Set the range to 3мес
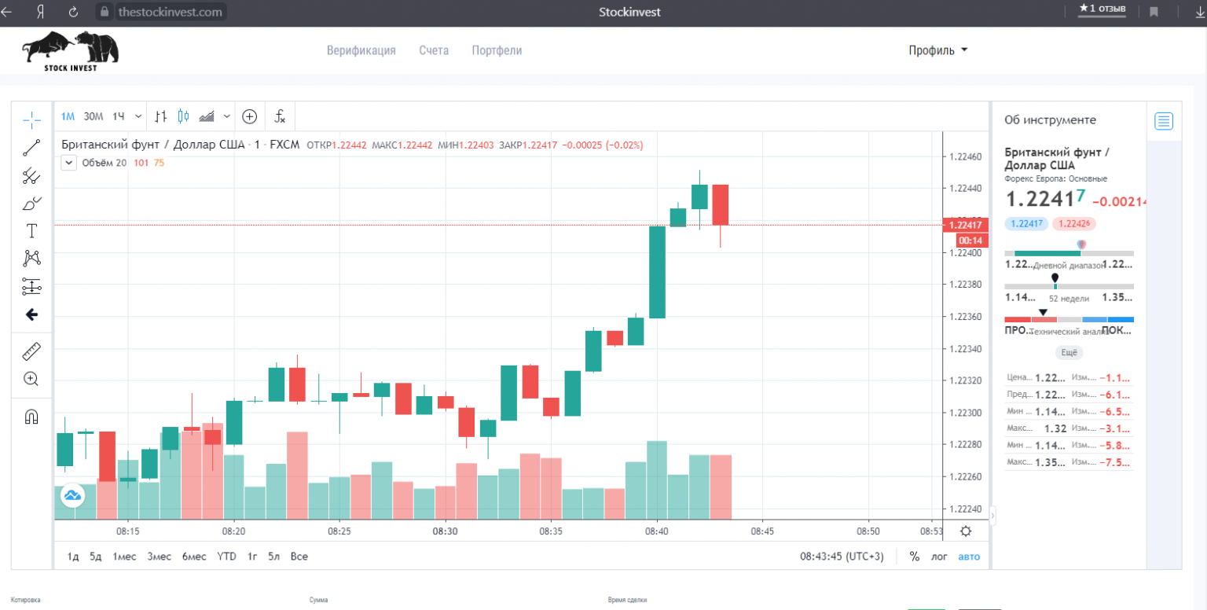1207x610 pixels. (160, 557)
